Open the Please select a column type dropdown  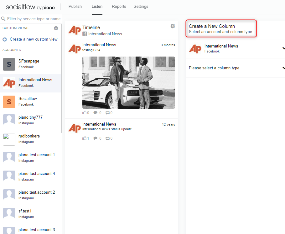236,68
